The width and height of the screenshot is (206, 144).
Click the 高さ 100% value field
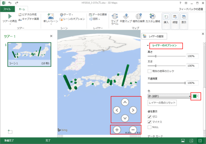click(x=192, y=56)
